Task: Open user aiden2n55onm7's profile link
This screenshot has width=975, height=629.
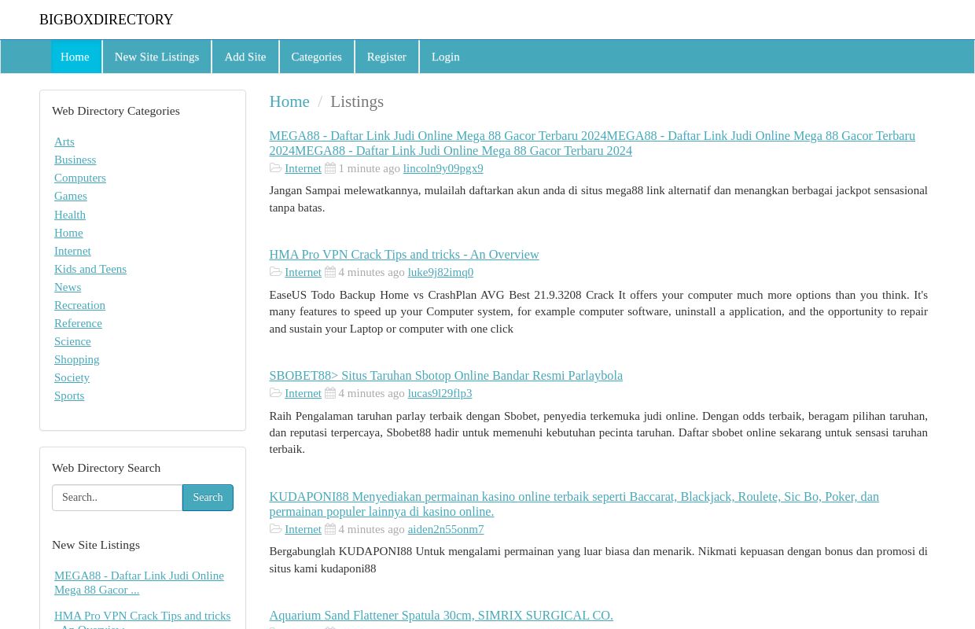Action: [446, 529]
